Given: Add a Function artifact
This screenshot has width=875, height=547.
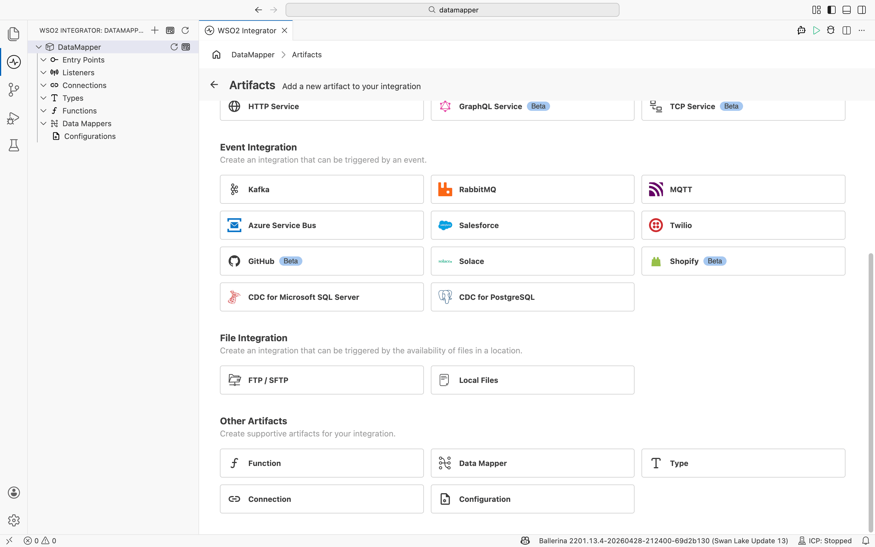Looking at the screenshot, I should pyautogui.click(x=322, y=463).
